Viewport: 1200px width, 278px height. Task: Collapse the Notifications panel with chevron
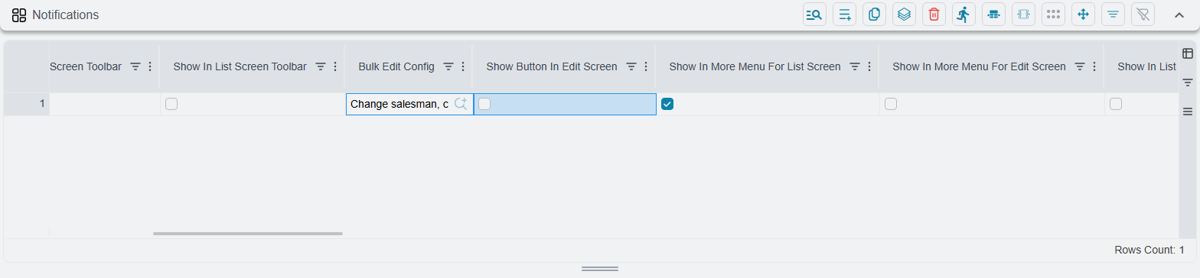tap(1179, 15)
